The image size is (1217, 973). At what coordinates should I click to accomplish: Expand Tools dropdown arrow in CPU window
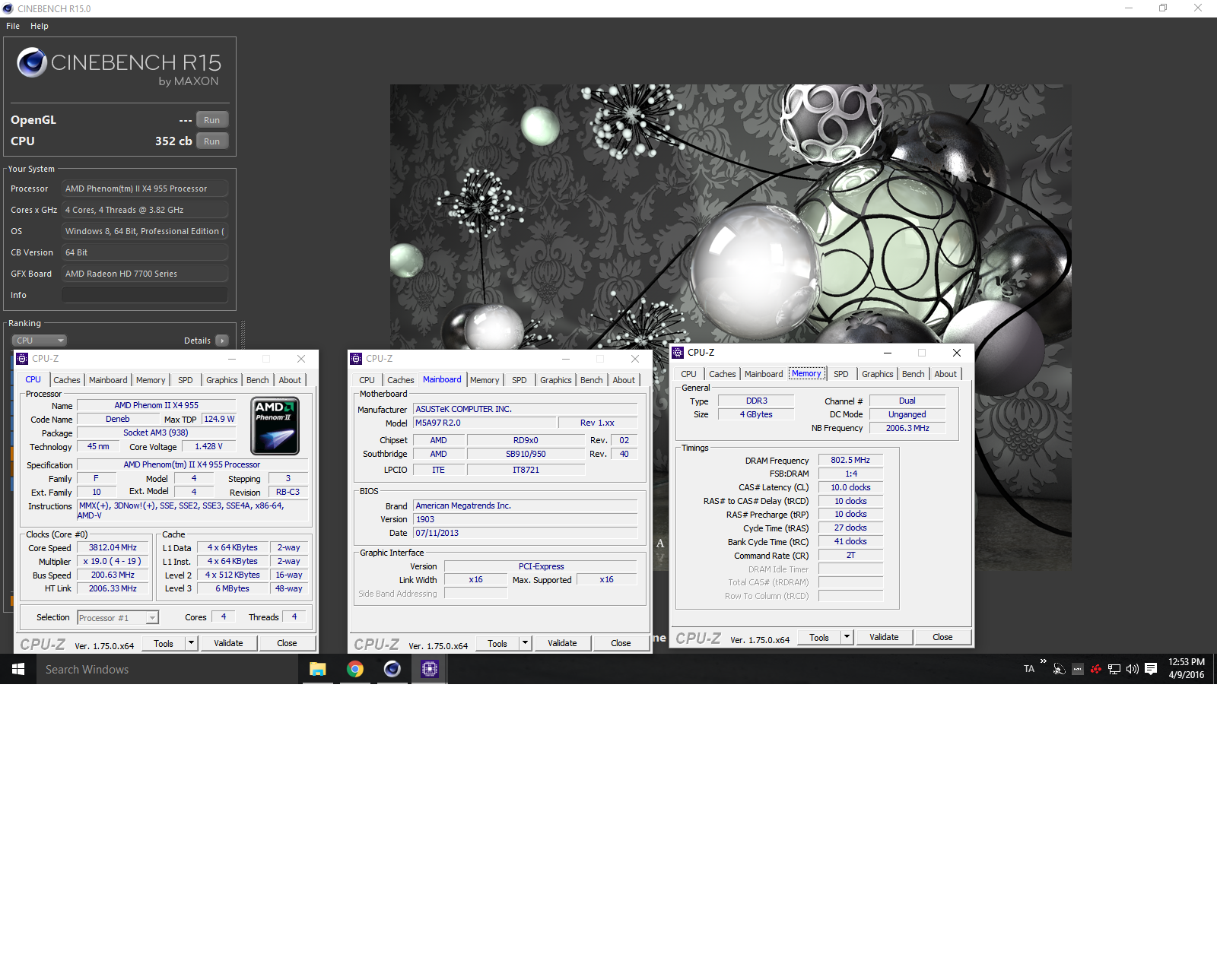click(192, 643)
